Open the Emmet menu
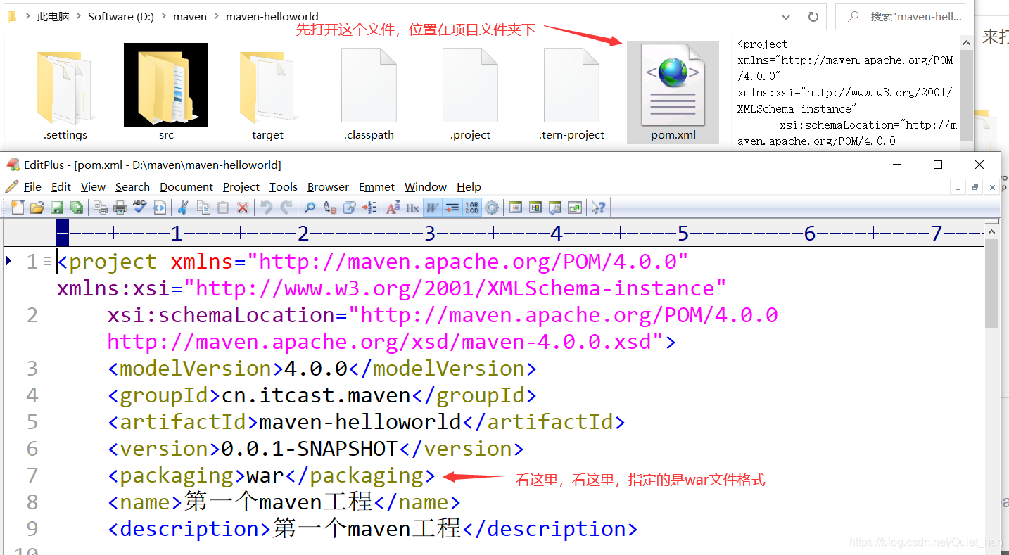This screenshot has width=1009, height=555. tap(377, 186)
